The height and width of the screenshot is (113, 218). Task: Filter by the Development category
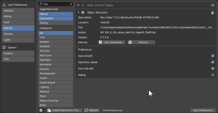(56, 74)
